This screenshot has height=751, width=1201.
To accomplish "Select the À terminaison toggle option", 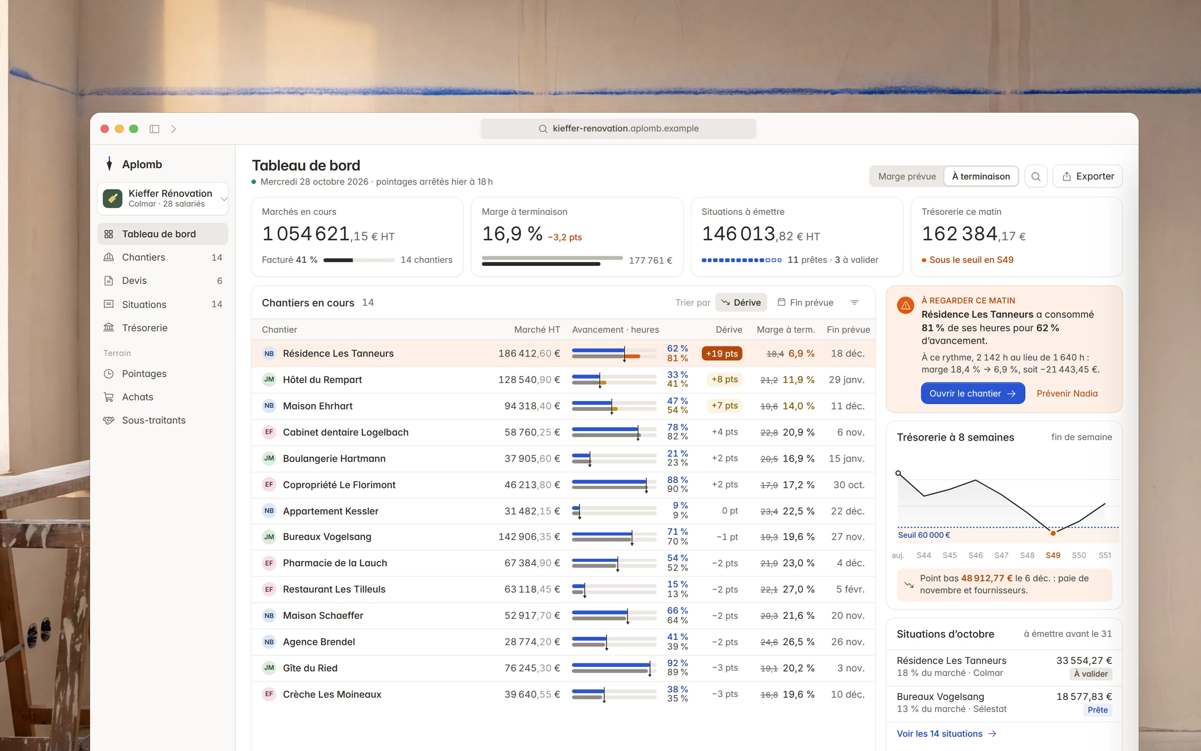I will 981,176.
